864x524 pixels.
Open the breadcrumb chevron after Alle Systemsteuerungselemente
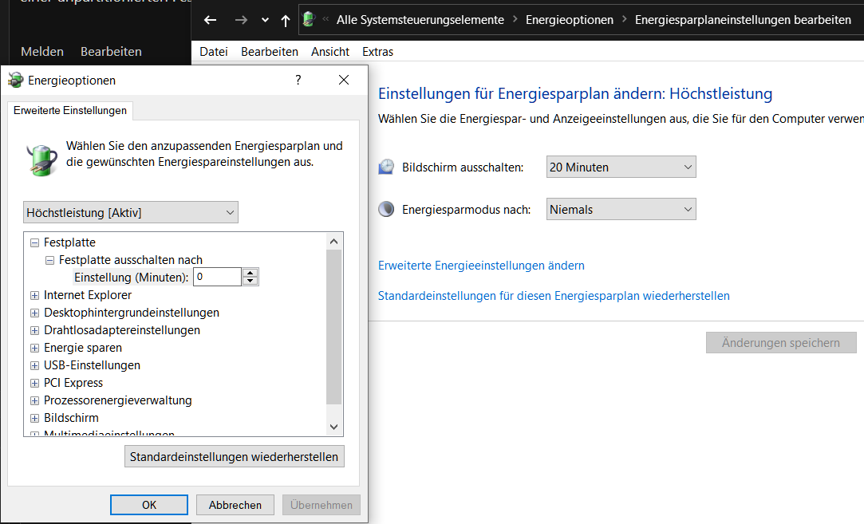click(515, 19)
